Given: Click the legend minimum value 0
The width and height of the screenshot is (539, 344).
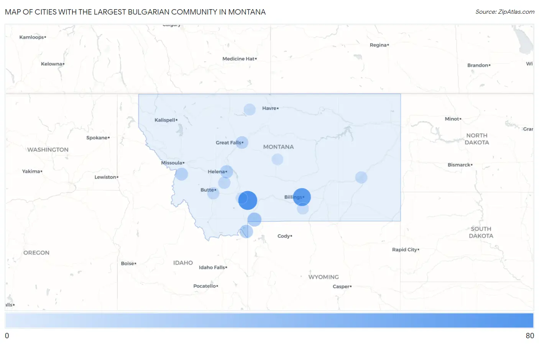Looking at the screenshot, I should (x=7, y=336).
